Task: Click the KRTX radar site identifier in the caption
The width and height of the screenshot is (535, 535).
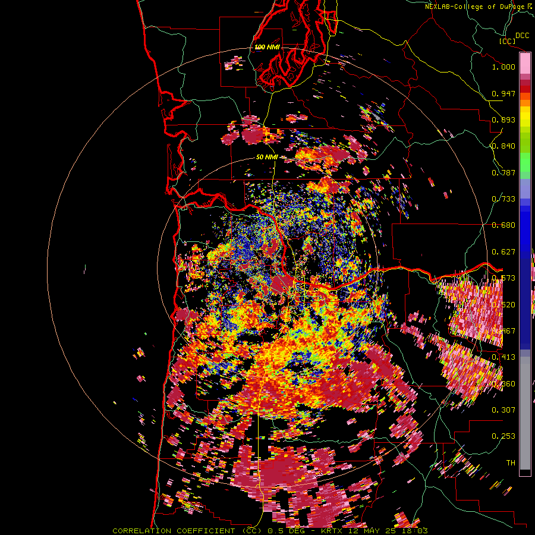Action: pyautogui.click(x=332, y=531)
